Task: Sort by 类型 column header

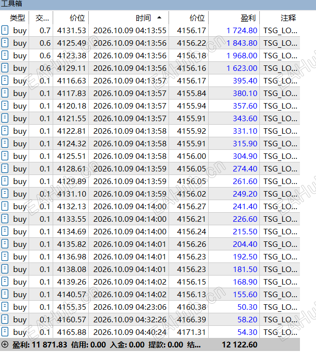Action: (18, 18)
